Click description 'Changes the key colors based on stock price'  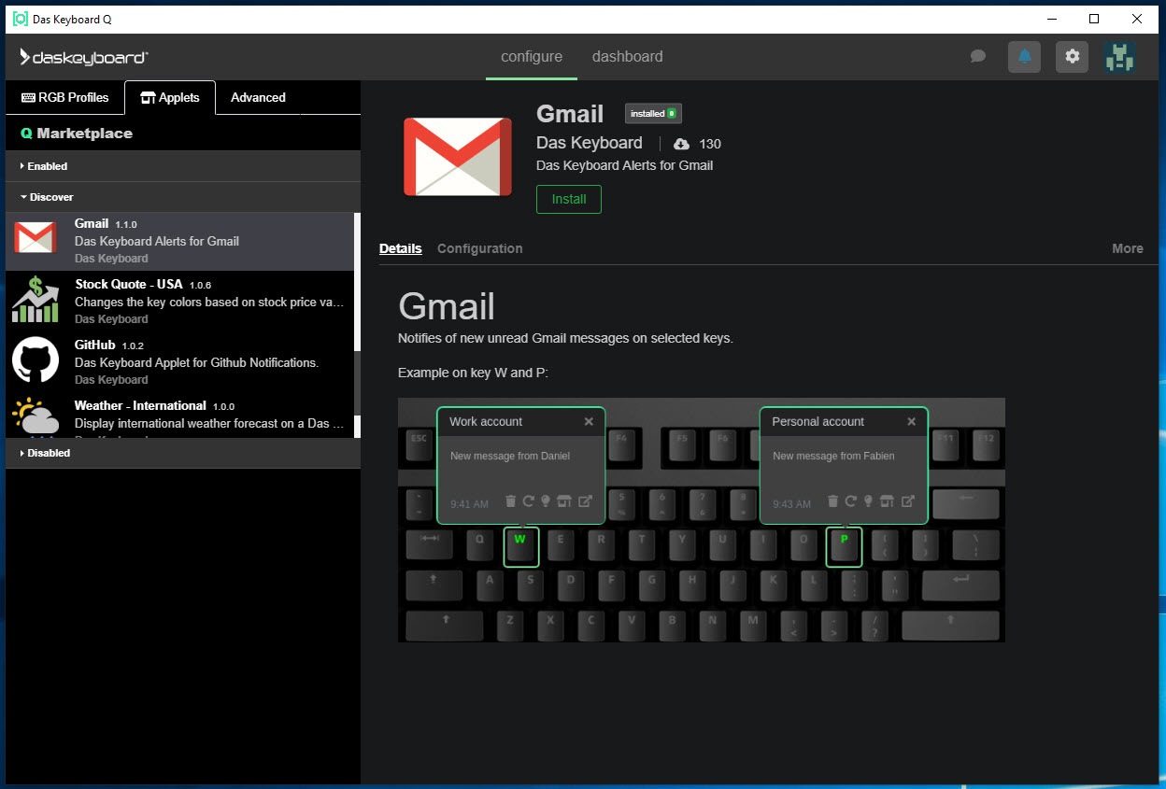coord(209,302)
